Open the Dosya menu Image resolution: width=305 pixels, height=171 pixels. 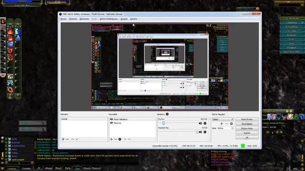click(x=63, y=19)
